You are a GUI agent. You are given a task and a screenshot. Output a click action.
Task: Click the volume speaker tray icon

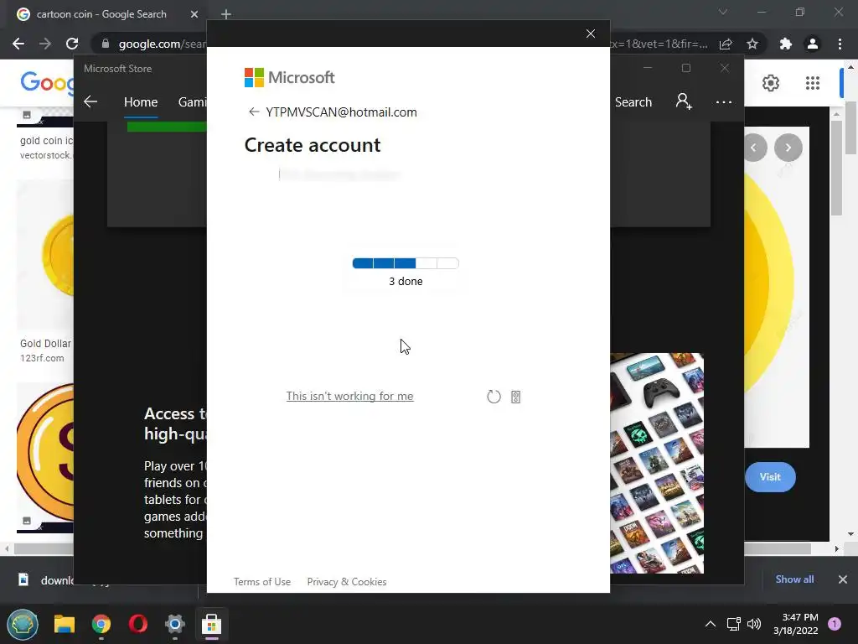tap(754, 624)
